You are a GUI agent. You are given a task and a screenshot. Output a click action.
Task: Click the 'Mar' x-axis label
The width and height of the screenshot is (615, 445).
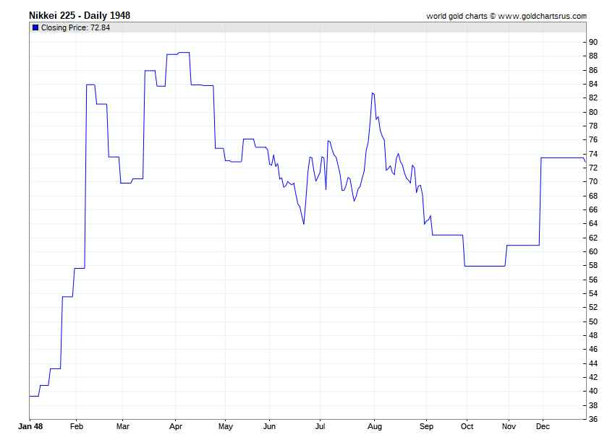click(123, 426)
